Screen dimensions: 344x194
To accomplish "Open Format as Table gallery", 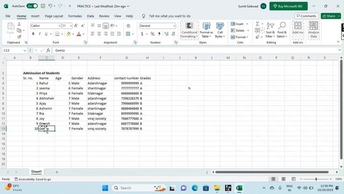I will click(206, 30).
